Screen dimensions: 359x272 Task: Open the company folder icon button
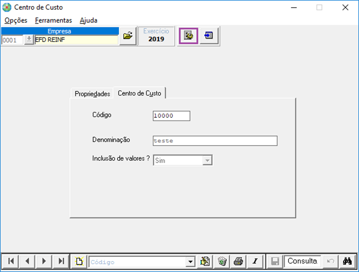tap(128, 36)
